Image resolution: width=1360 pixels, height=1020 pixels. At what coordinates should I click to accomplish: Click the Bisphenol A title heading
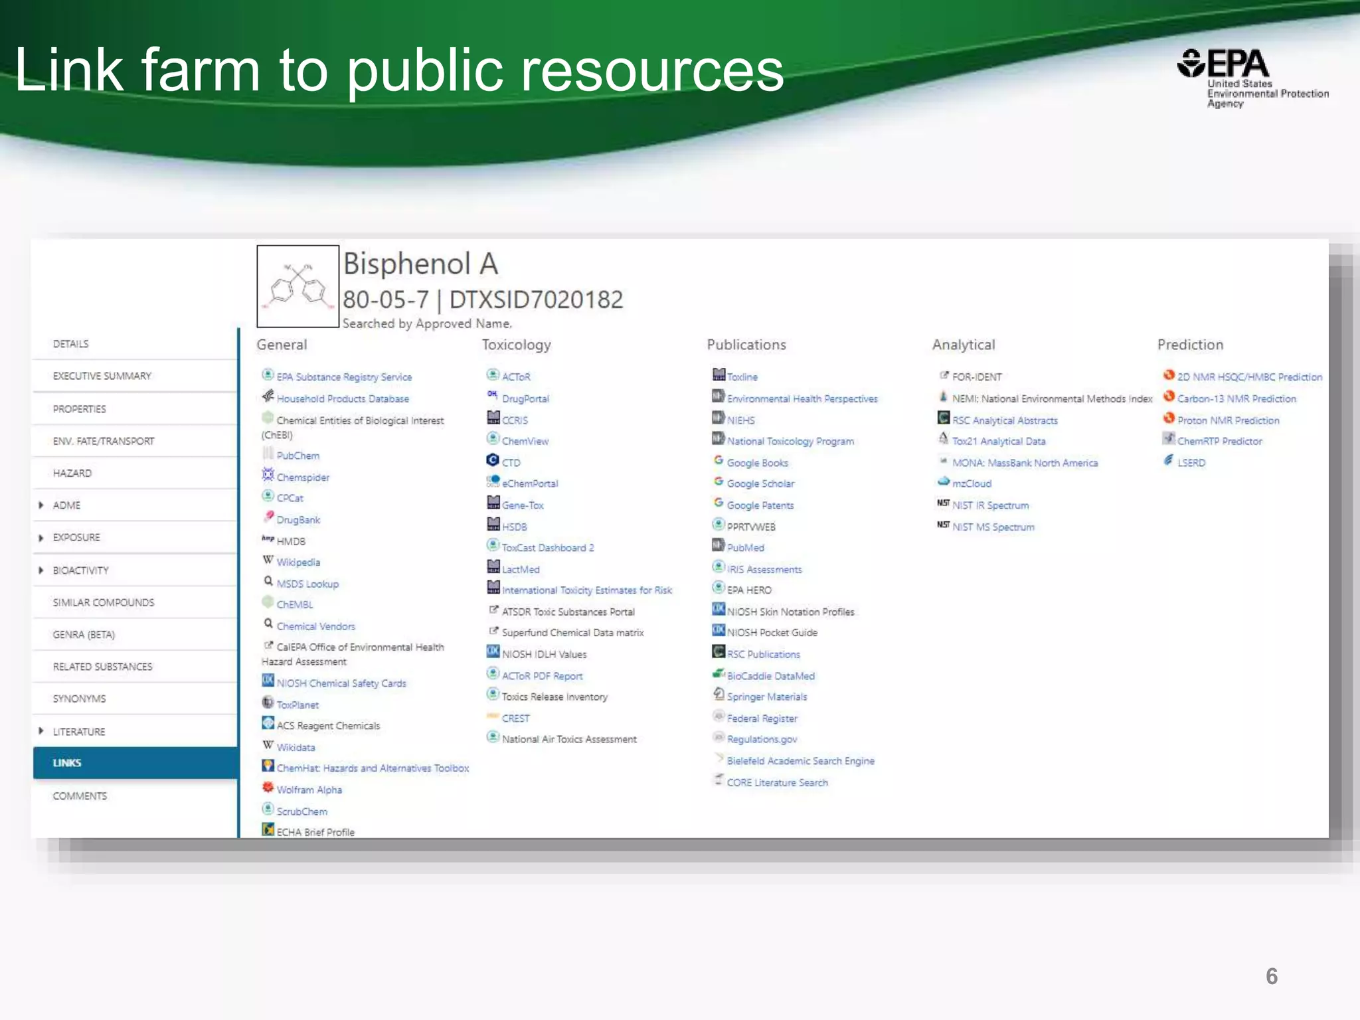420,264
